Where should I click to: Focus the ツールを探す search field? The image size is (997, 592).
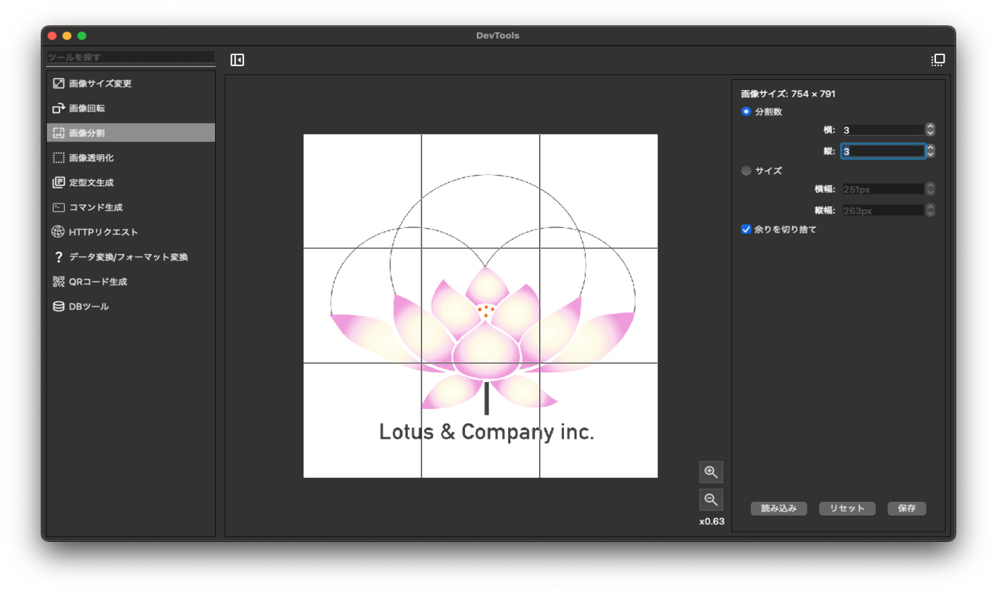[x=131, y=57]
